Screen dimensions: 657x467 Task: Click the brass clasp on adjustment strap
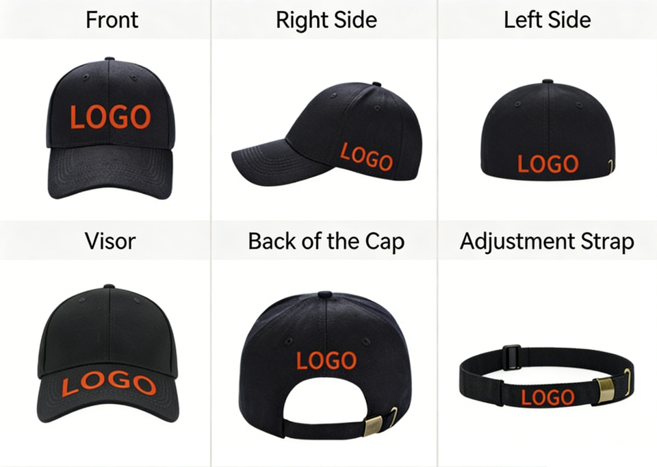[604, 390]
